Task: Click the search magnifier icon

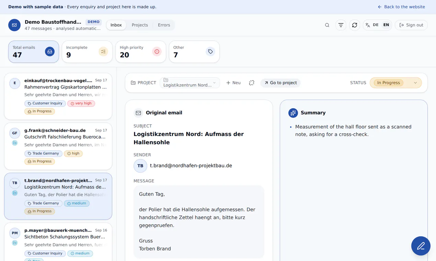Action: click(327, 25)
